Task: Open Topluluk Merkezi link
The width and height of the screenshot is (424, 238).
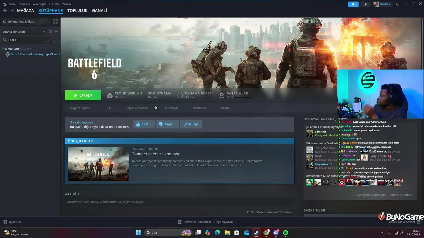Action: 137,108
